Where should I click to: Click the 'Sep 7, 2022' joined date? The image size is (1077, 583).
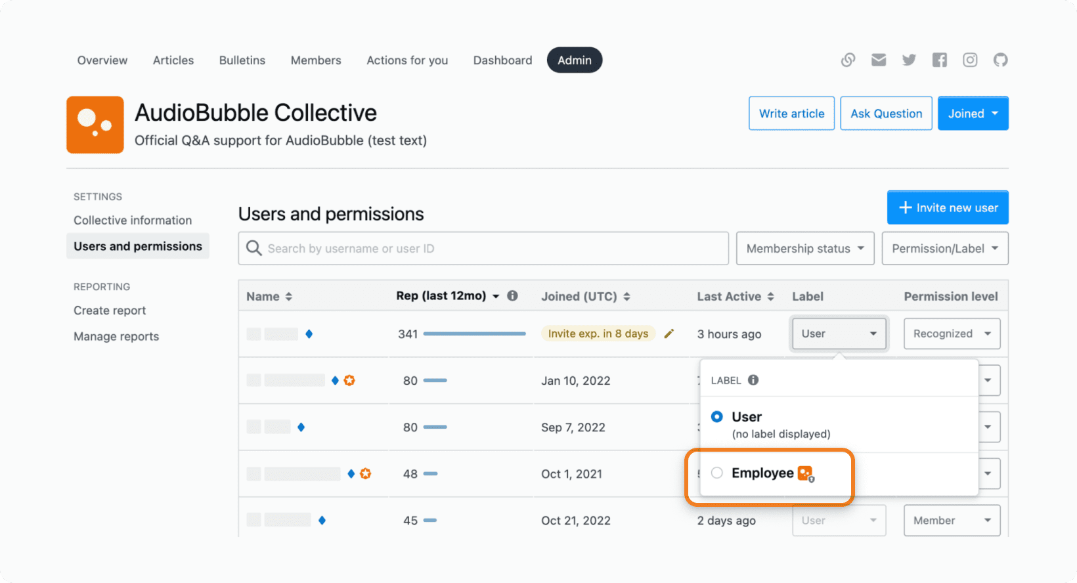point(573,427)
